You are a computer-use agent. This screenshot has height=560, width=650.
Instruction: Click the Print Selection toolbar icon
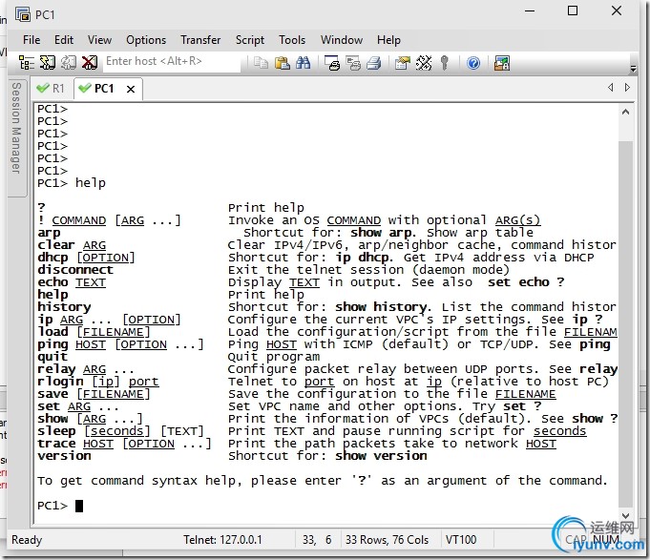353,63
